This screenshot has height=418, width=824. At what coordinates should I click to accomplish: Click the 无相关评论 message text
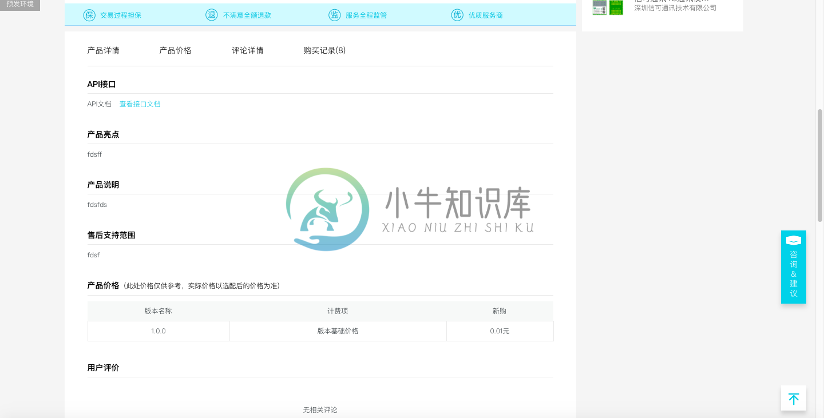point(320,410)
